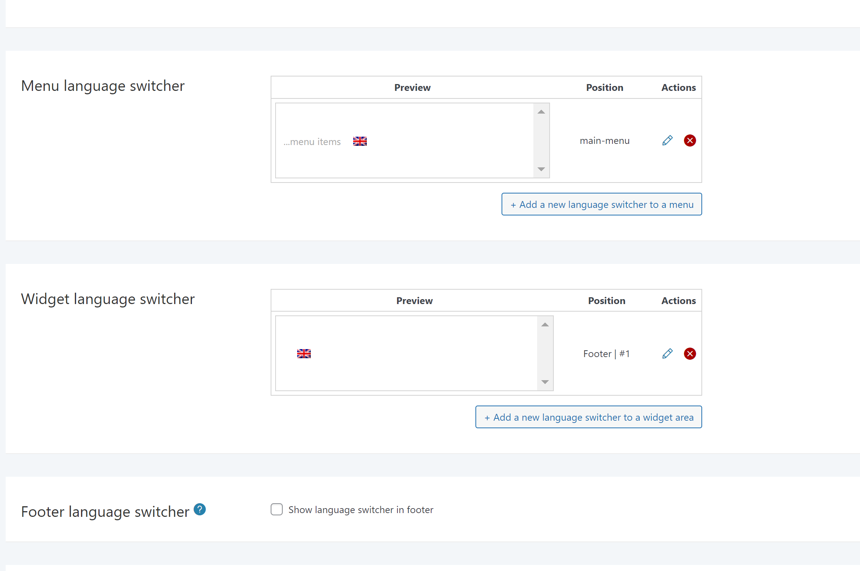860x571 pixels.
Task: Edit the Footer #1 widget switcher
Action: click(667, 354)
